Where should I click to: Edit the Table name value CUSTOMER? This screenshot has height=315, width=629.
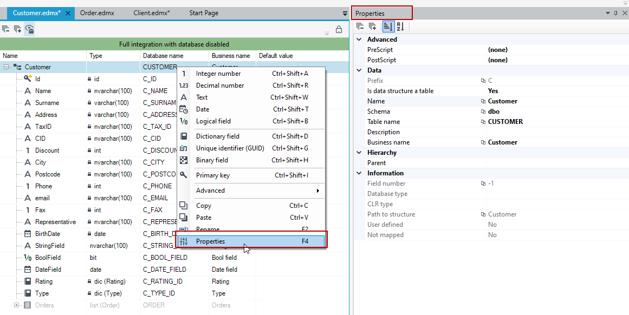pyautogui.click(x=505, y=122)
